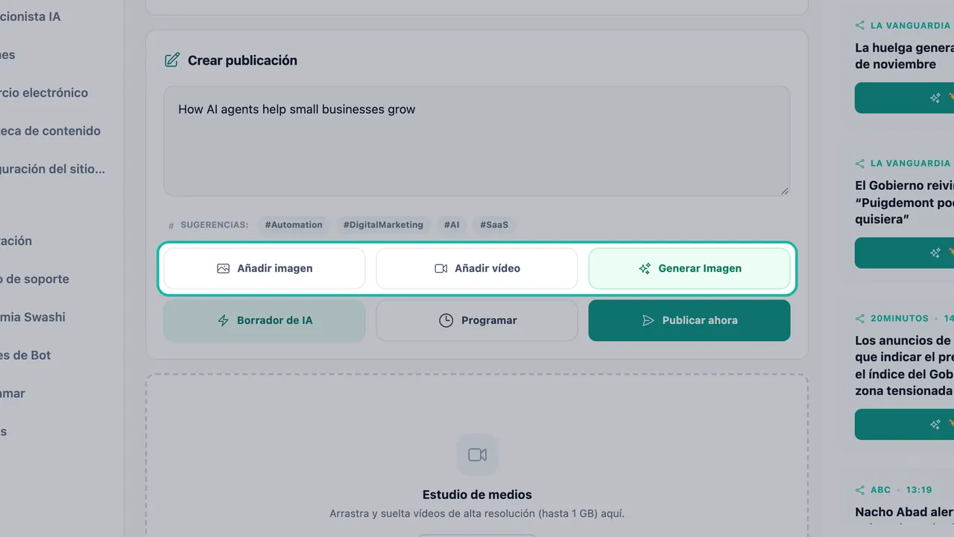Open the Borrador de IA draft button
This screenshot has height=537, width=954.
[x=265, y=320]
